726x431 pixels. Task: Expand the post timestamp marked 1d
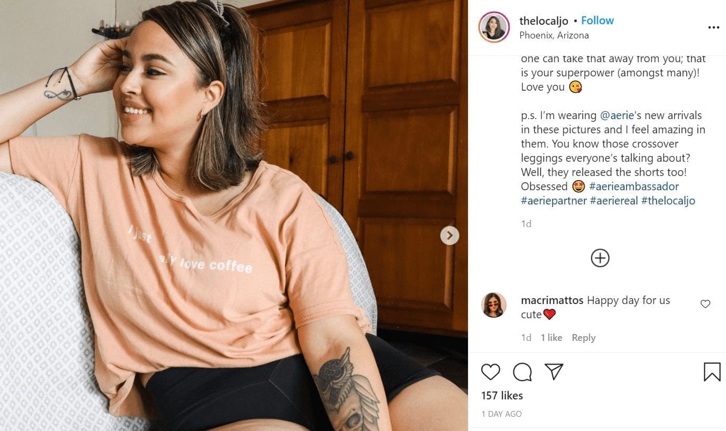(526, 223)
